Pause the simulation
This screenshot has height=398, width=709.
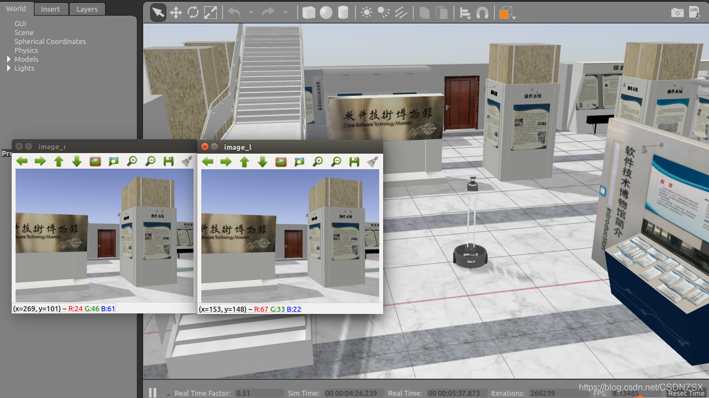pos(152,392)
